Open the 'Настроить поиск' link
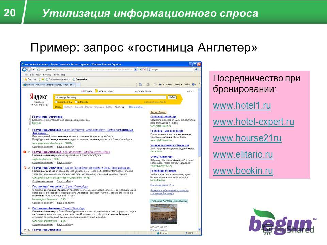 point(142,91)
